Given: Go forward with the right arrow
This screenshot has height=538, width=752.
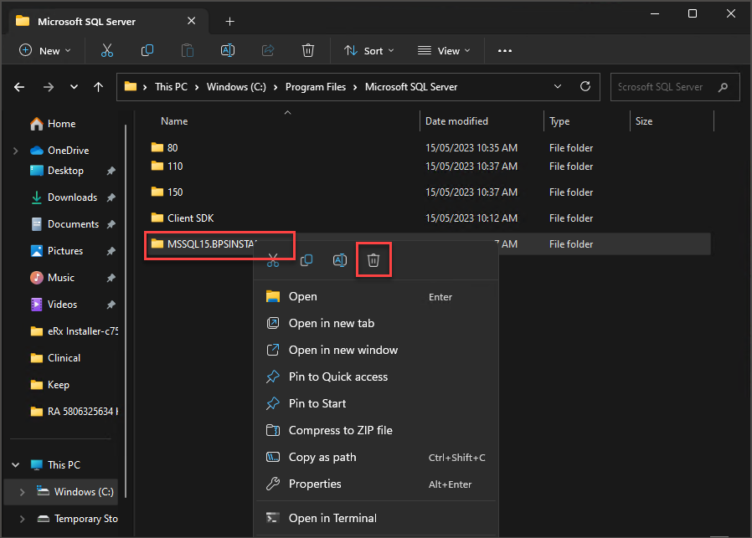Looking at the screenshot, I should coord(49,87).
